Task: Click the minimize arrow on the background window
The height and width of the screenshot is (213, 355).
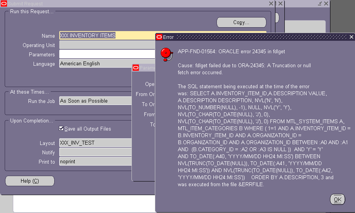Action: coord(320,3)
